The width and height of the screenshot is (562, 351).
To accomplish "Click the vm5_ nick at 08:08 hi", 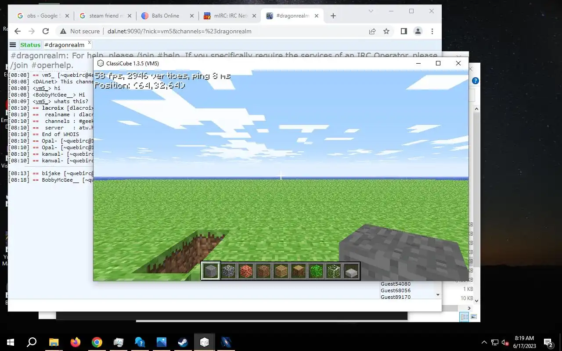I will pos(42,88).
